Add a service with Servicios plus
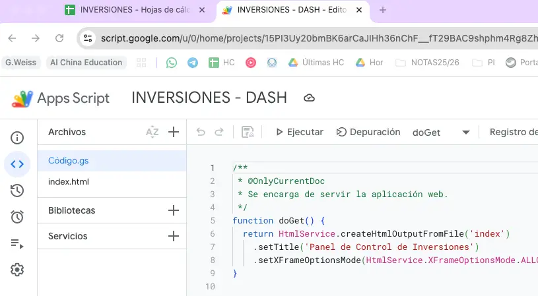The width and height of the screenshot is (538, 296). (x=174, y=236)
